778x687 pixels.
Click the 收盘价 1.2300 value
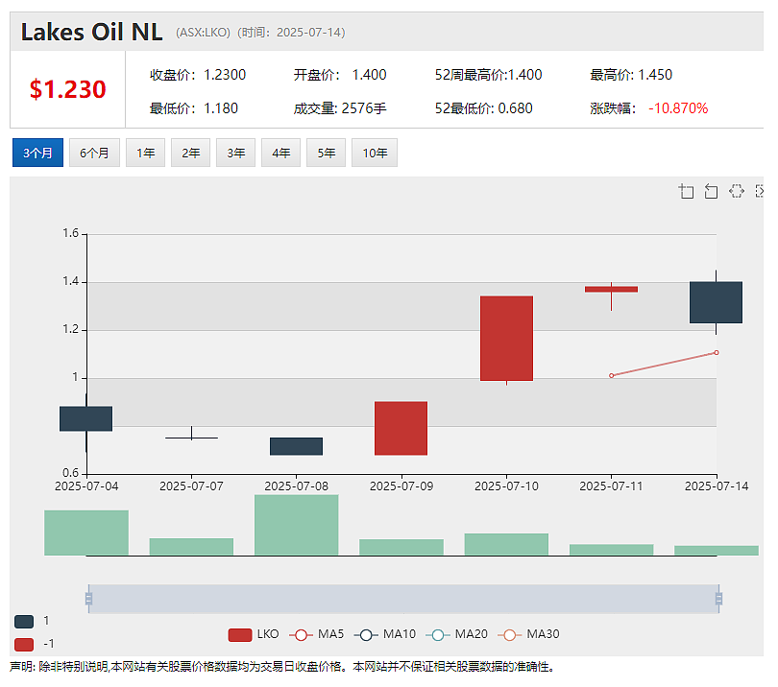(225, 75)
